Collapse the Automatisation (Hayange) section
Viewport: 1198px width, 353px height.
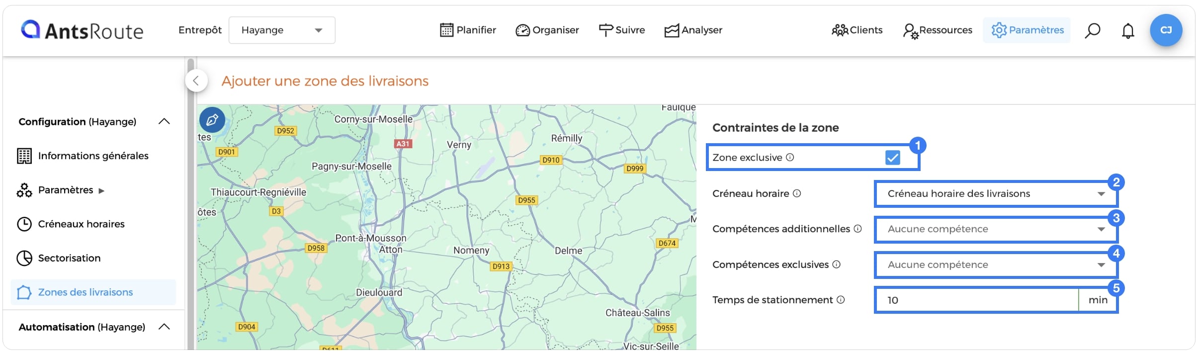[164, 327]
